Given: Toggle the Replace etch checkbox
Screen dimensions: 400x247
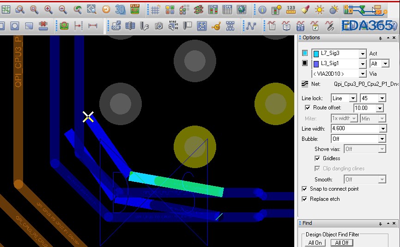Looking at the screenshot, I should [304, 199].
